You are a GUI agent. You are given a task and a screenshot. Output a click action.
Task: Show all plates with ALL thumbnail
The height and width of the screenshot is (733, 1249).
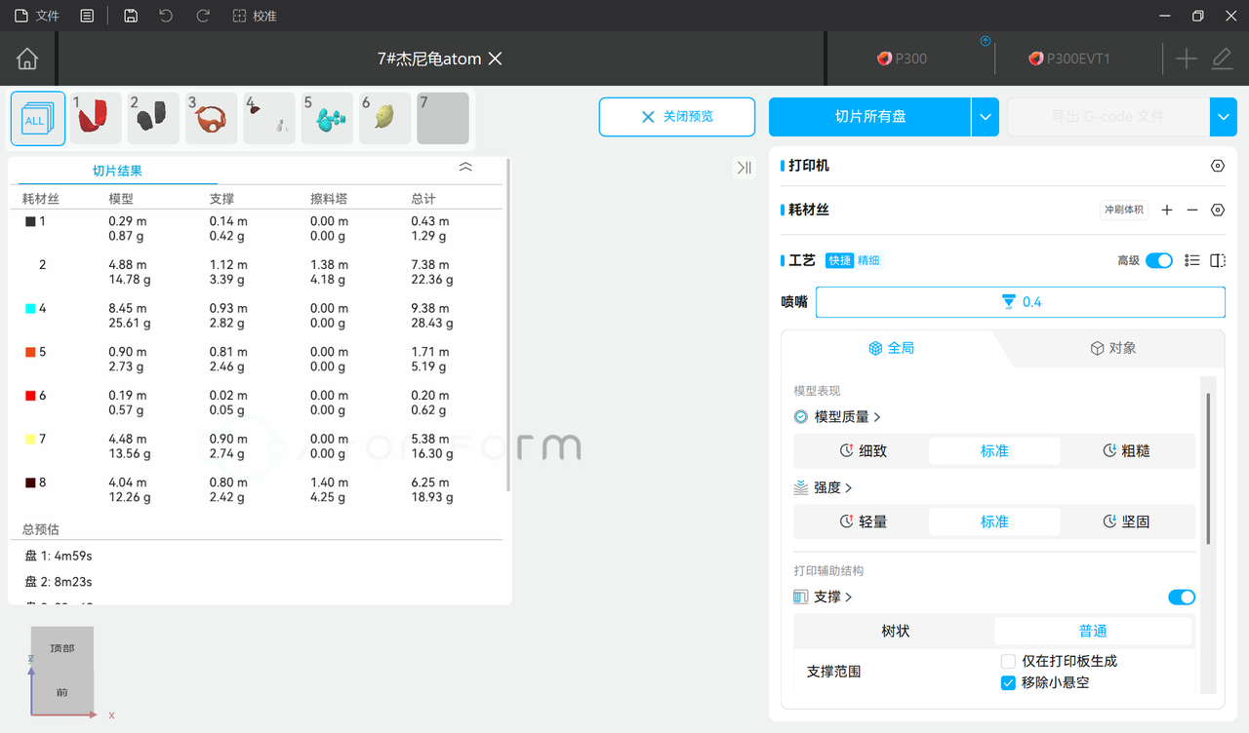(x=38, y=118)
